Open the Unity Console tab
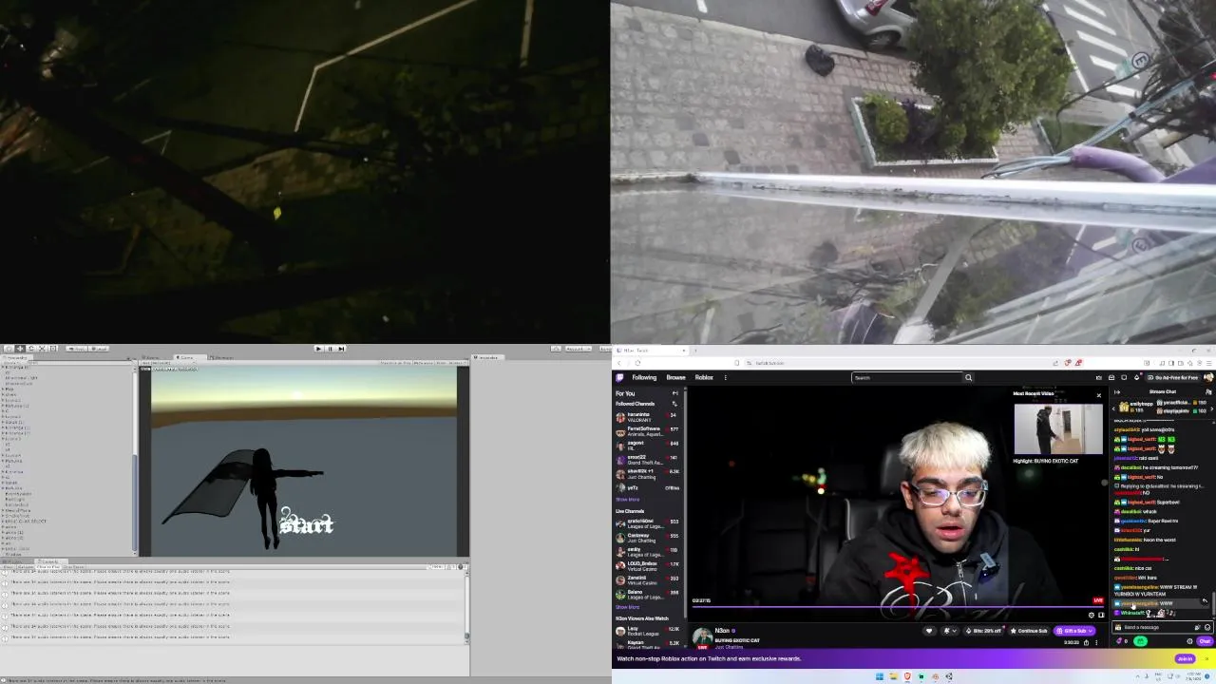Viewport: 1216px width, 684px height. click(x=50, y=561)
